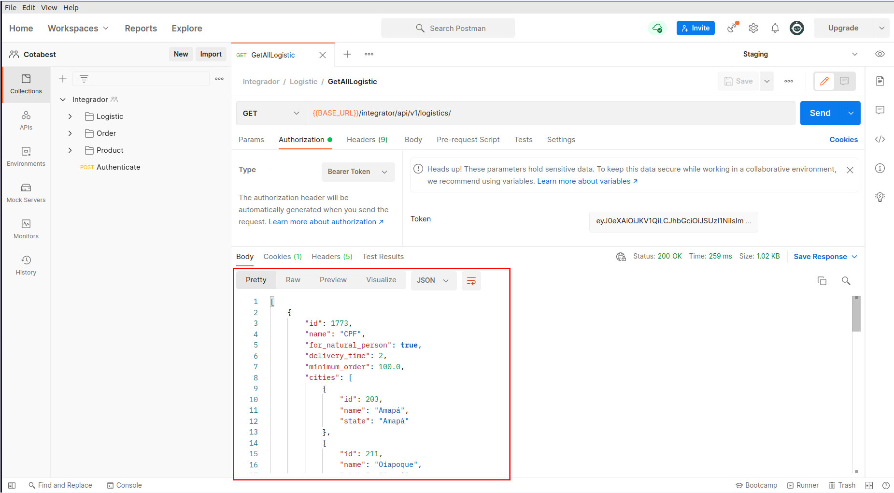Open tab options three-dot menu

369,54
